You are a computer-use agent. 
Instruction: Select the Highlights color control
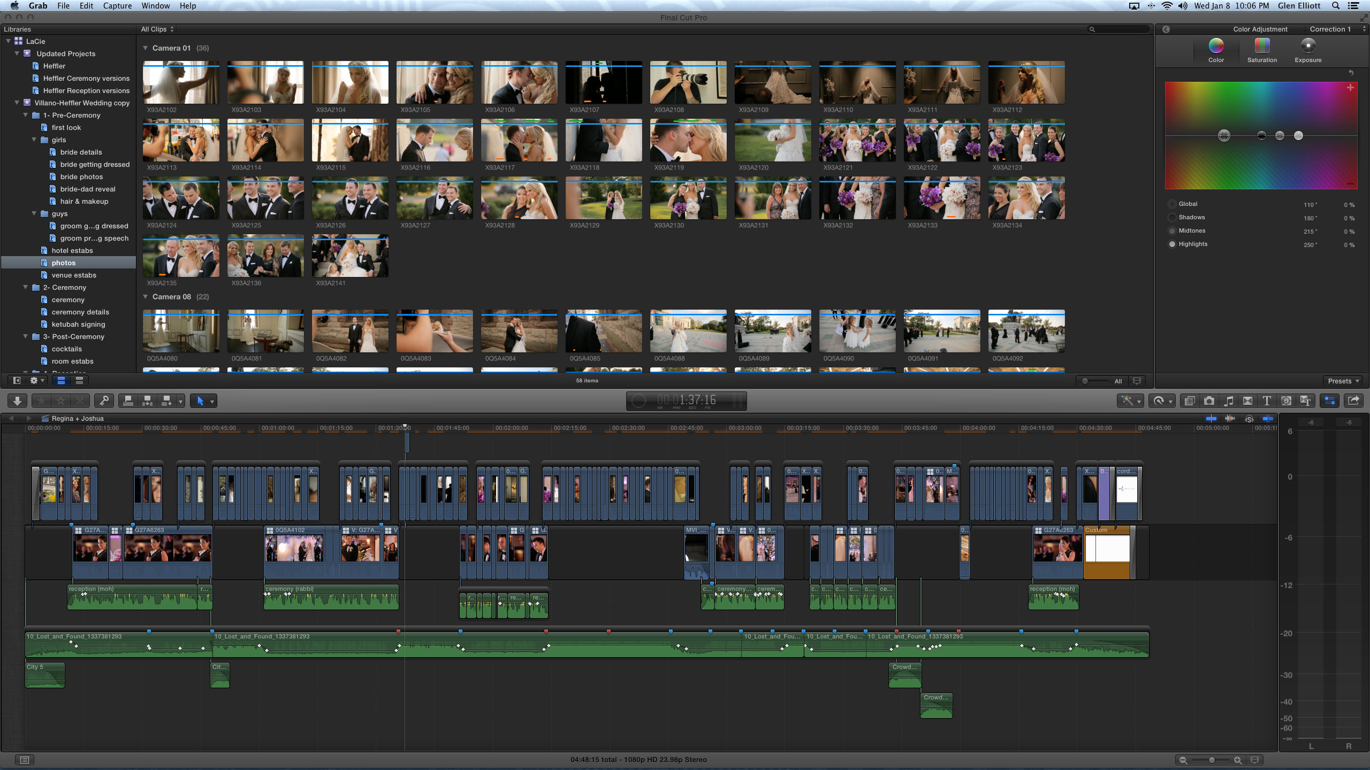(1173, 244)
